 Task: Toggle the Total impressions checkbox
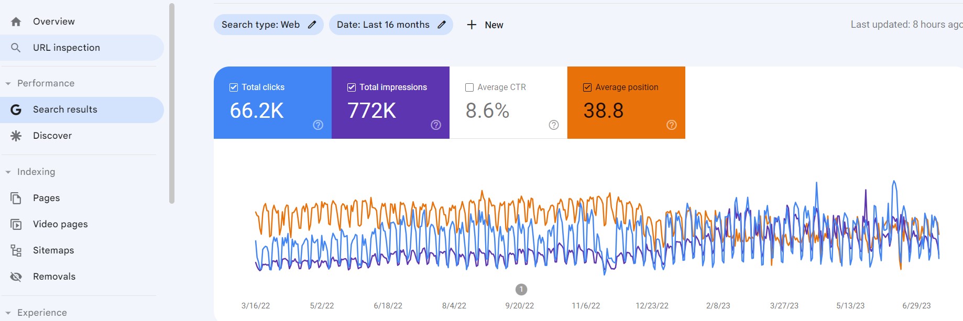click(352, 87)
